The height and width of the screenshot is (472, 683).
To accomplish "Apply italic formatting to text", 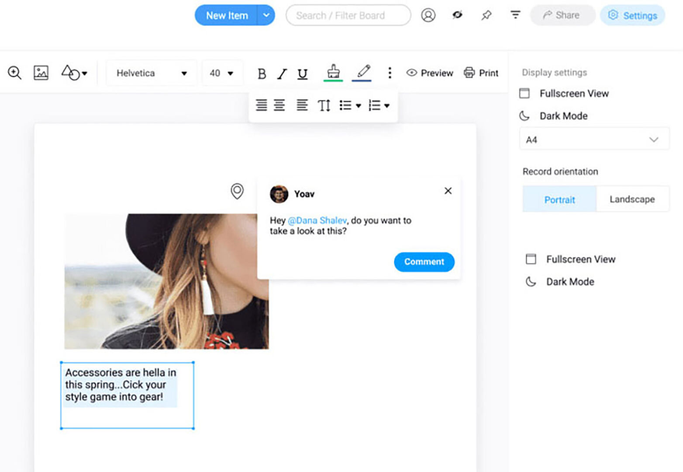I will tap(282, 73).
